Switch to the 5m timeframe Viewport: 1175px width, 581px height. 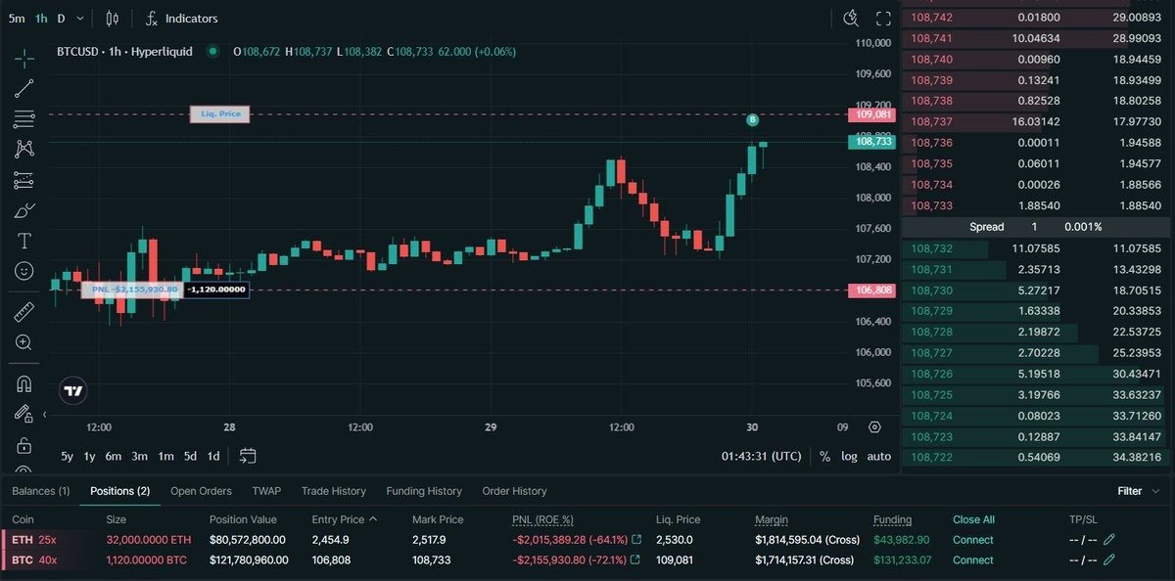click(17, 18)
